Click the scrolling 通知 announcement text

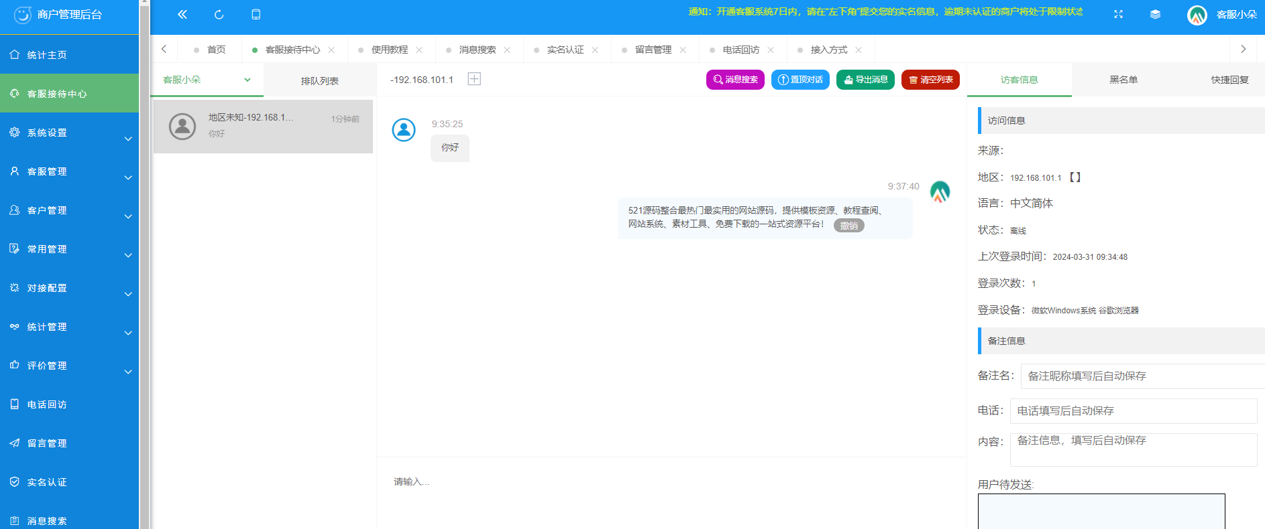(x=885, y=12)
